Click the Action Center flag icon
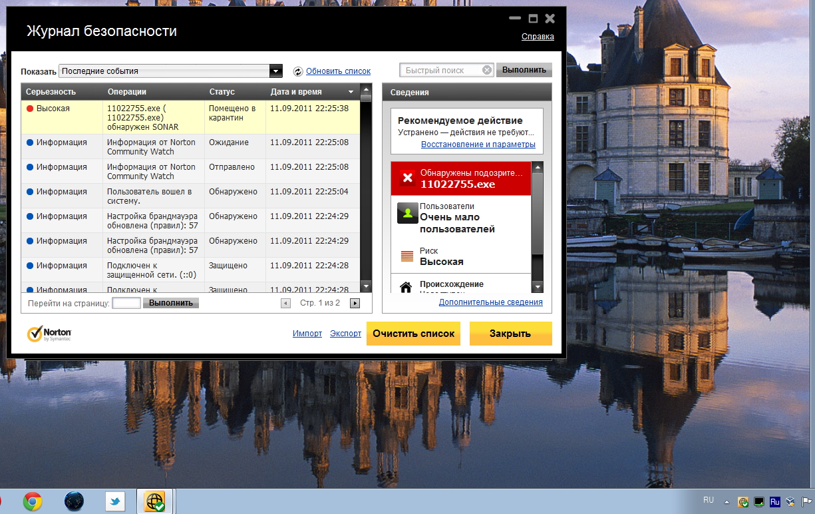The image size is (815, 514). tap(806, 502)
